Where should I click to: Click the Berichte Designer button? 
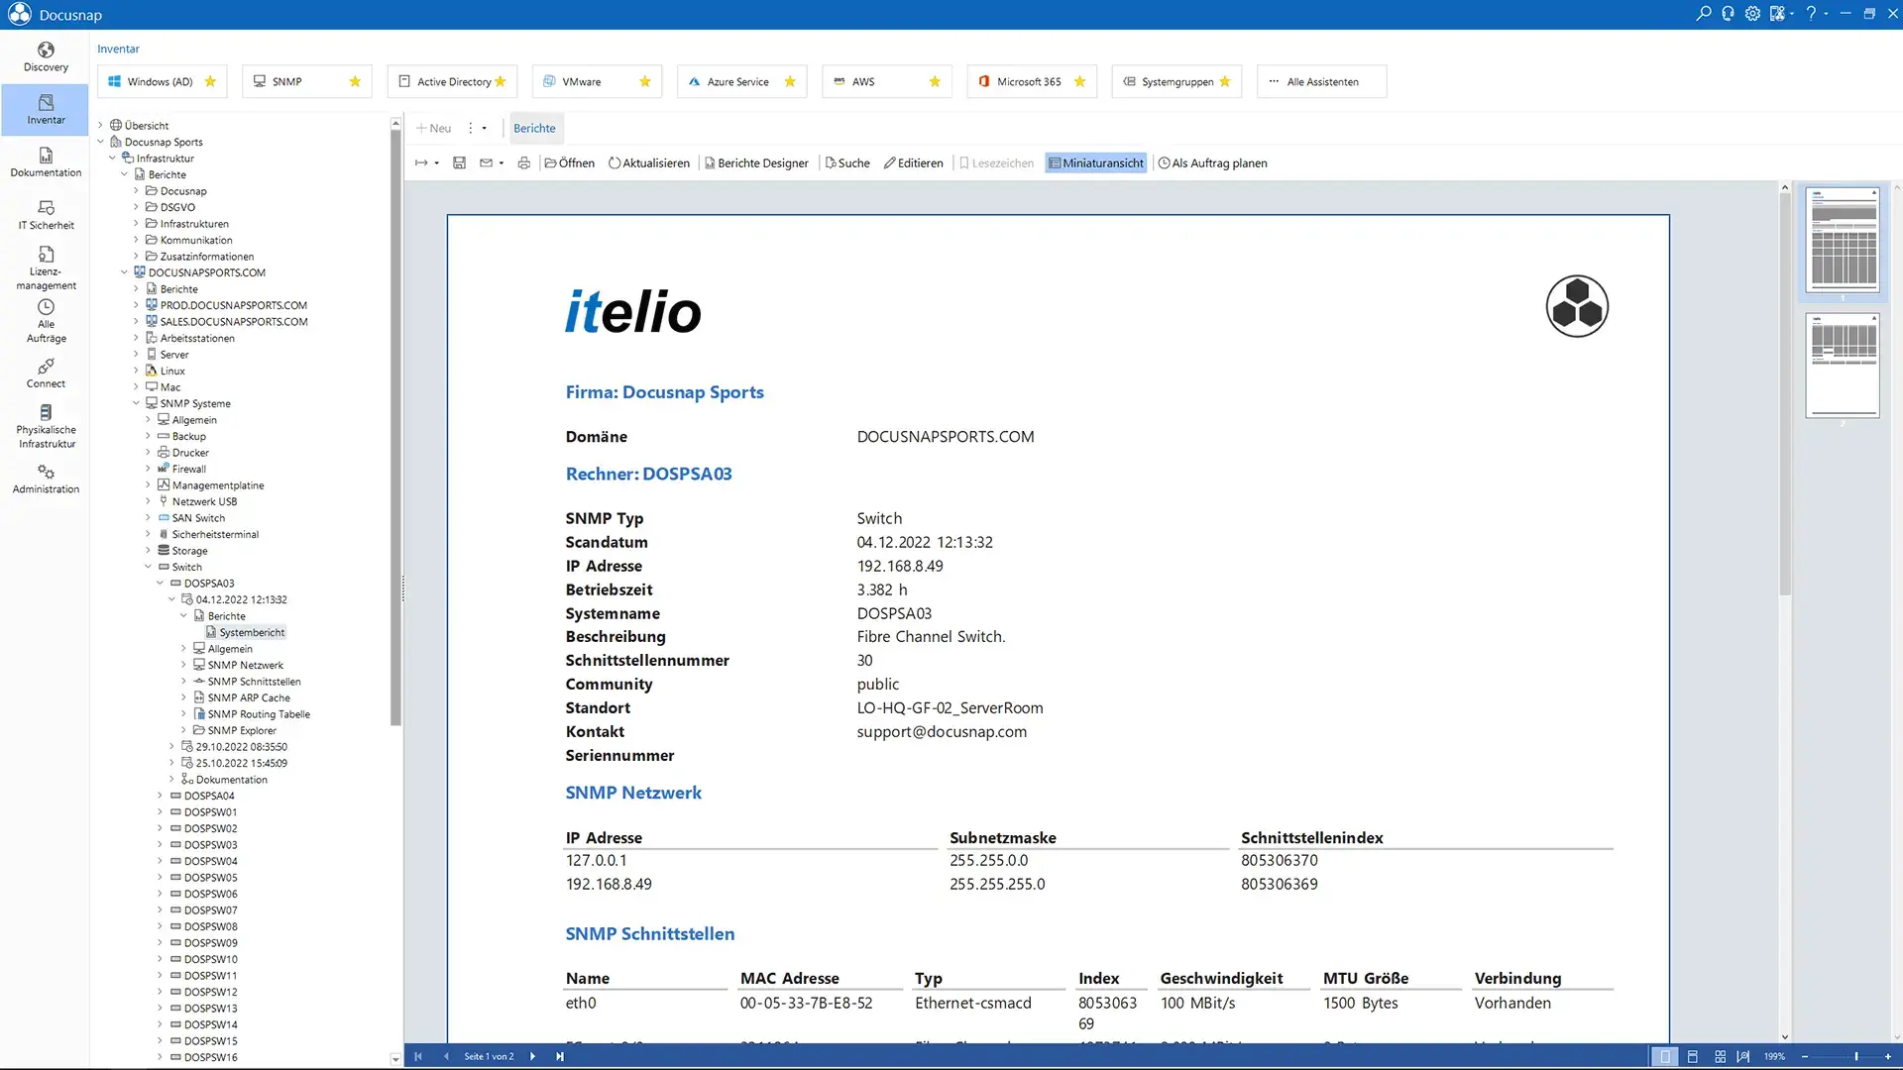756,162
